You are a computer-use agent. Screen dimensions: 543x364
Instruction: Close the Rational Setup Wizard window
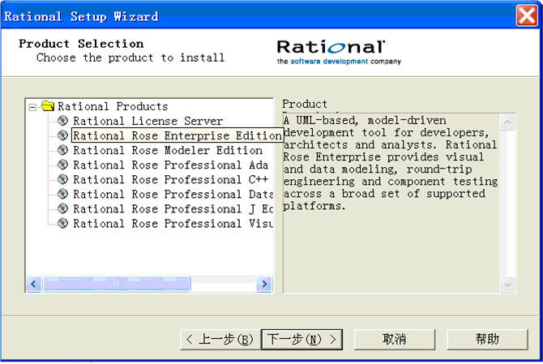click(527, 15)
